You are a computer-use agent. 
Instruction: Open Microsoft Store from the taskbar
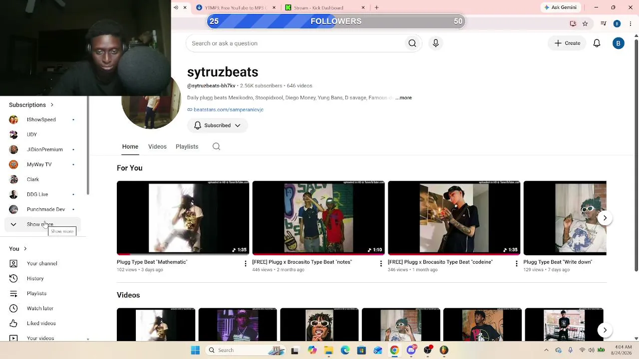(x=361, y=350)
